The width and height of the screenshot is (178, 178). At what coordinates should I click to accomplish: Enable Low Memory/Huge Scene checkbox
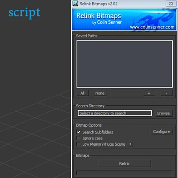(79, 144)
